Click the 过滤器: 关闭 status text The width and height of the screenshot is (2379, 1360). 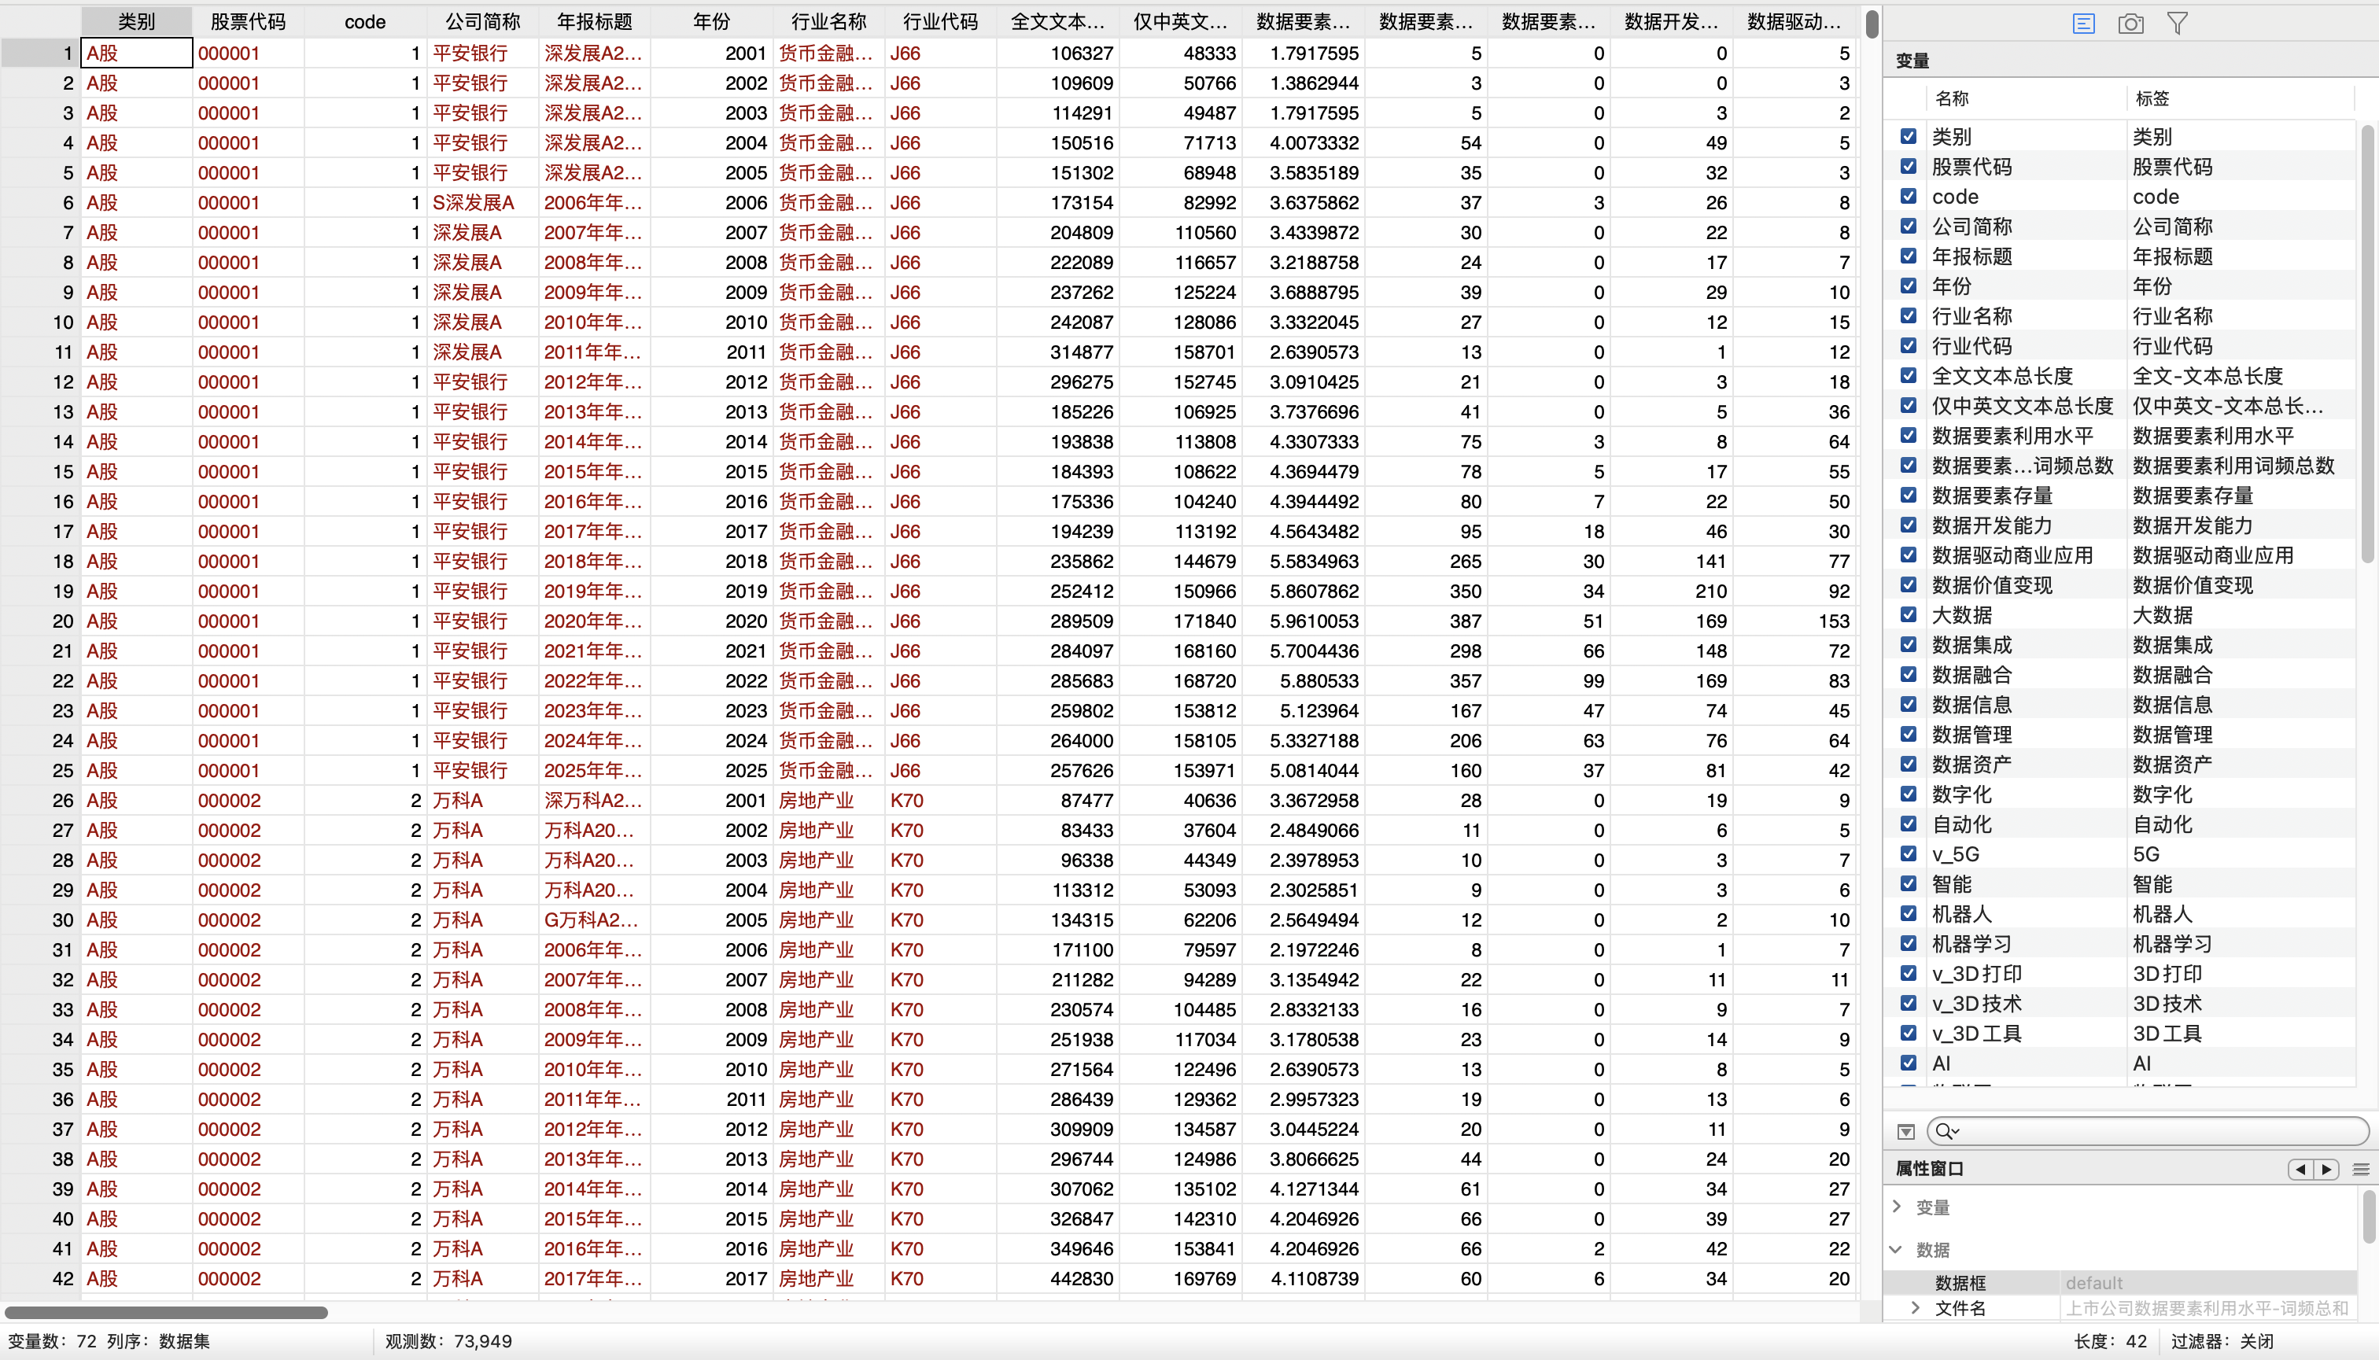coord(2222,1341)
